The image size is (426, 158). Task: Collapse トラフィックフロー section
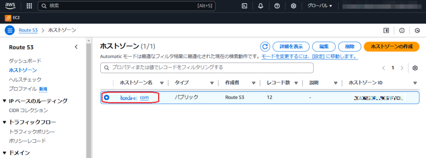click(x=4, y=122)
